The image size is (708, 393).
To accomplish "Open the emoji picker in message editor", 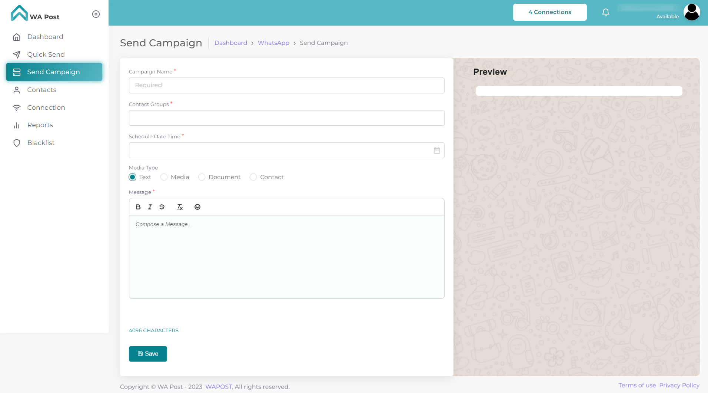I will [197, 207].
